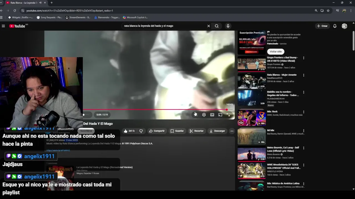
Task: Clear the YouTube search box text
Action: [209, 26]
